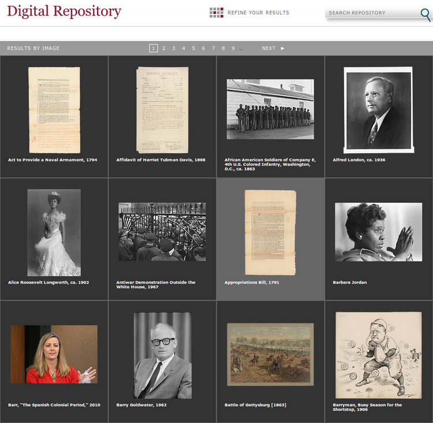This screenshot has height=423, width=433.
Task: Open the Affidavit of Harriet Tubman Davis image
Action: [162, 109]
